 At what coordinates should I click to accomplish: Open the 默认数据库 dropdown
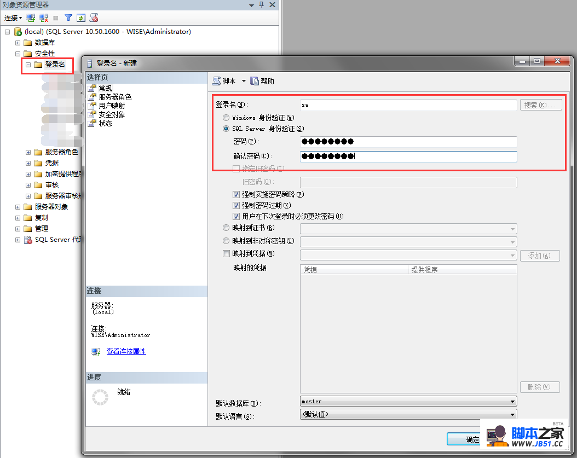(512, 401)
